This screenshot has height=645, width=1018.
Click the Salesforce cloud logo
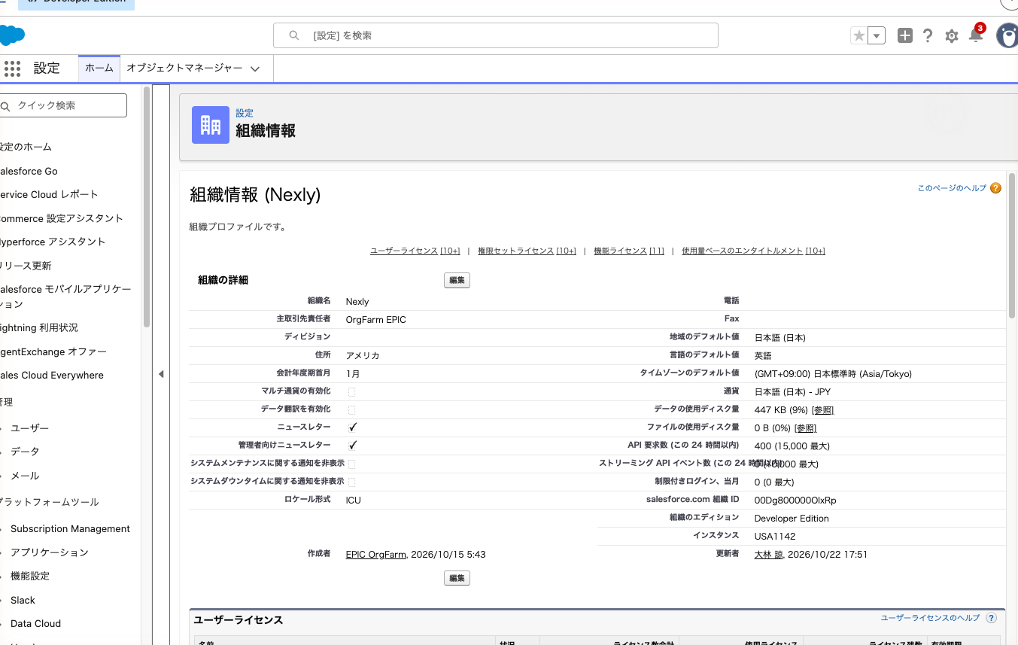coord(12,35)
